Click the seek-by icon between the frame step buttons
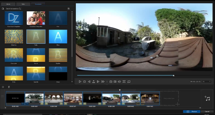 click(x=94, y=82)
